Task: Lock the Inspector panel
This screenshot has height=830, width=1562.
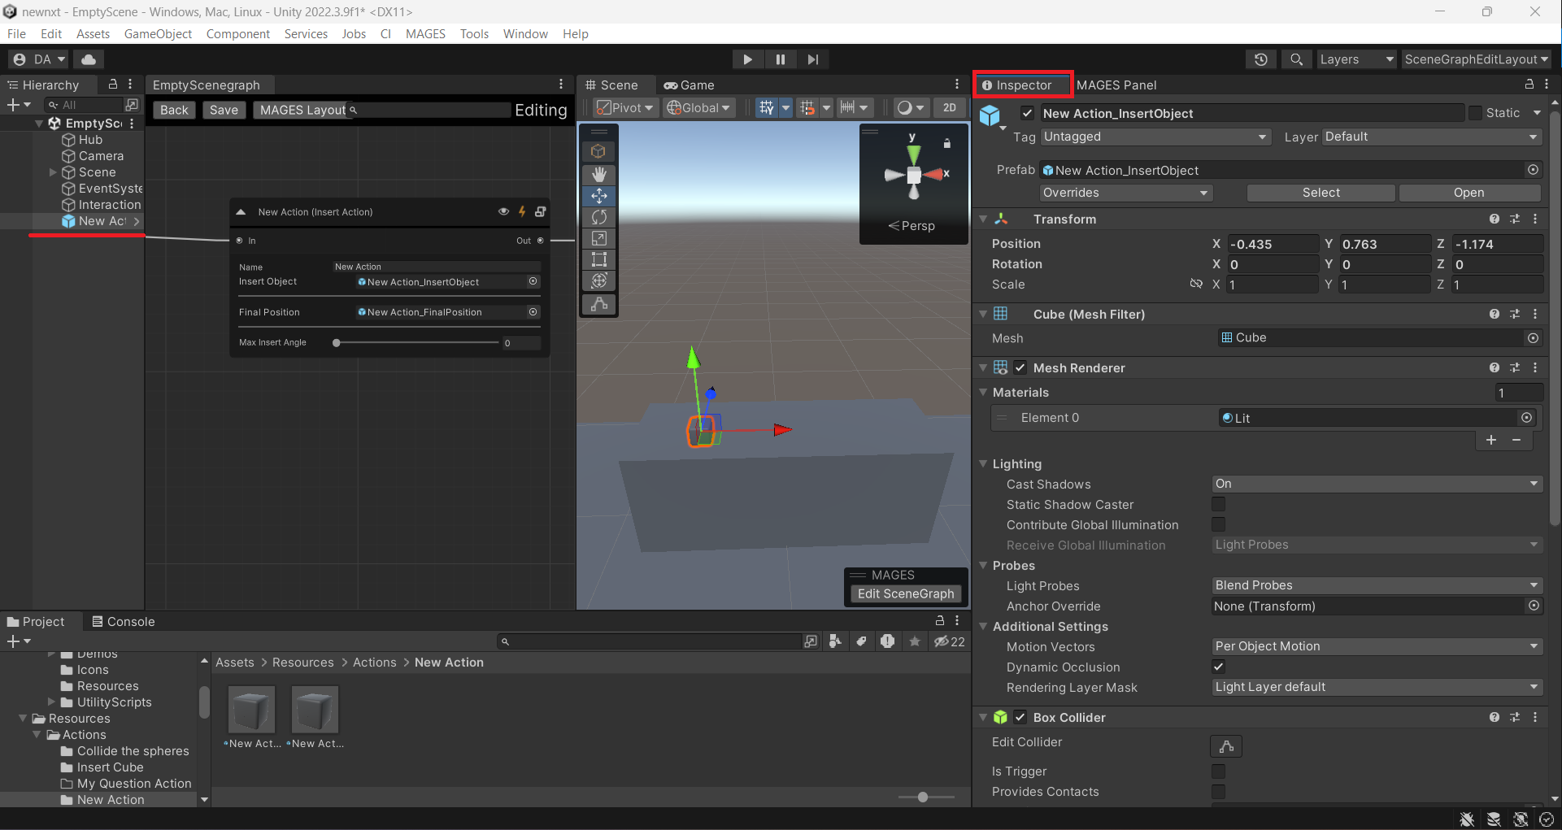Action: tap(1529, 85)
